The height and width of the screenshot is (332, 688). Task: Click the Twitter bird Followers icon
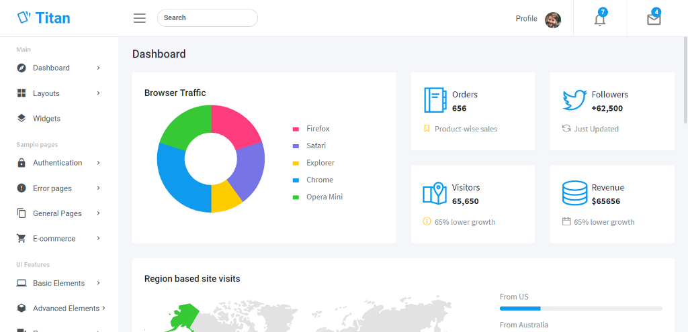click(x=574, y=101)
